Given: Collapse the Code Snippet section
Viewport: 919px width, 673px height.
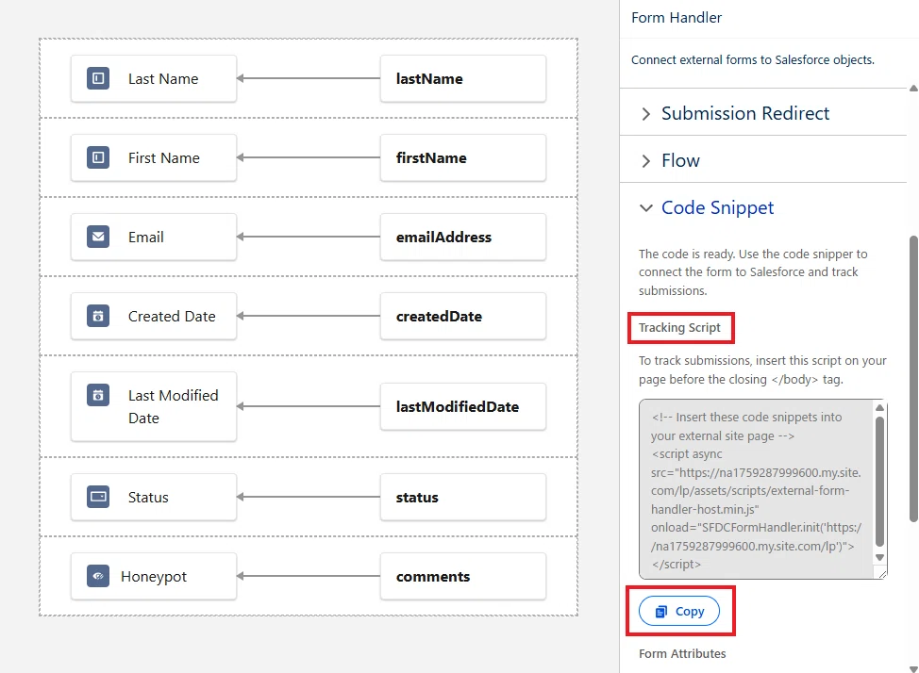Looking at the screenshot, I should point(763,207).
